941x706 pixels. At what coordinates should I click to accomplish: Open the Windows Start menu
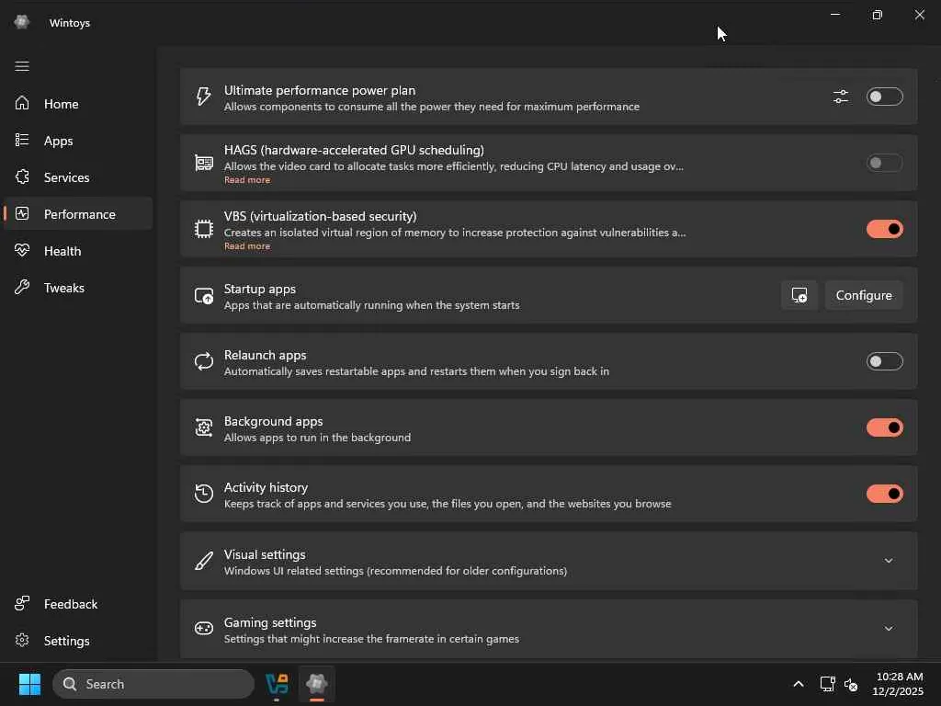pyautogui.click(x=29, y=684)
